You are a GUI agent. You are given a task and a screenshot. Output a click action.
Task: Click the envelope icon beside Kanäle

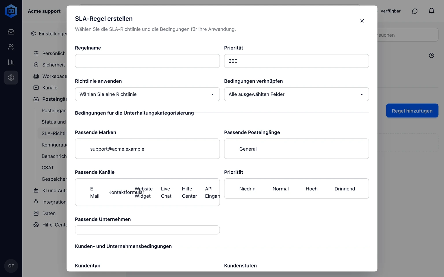click(x=36, y=88)
